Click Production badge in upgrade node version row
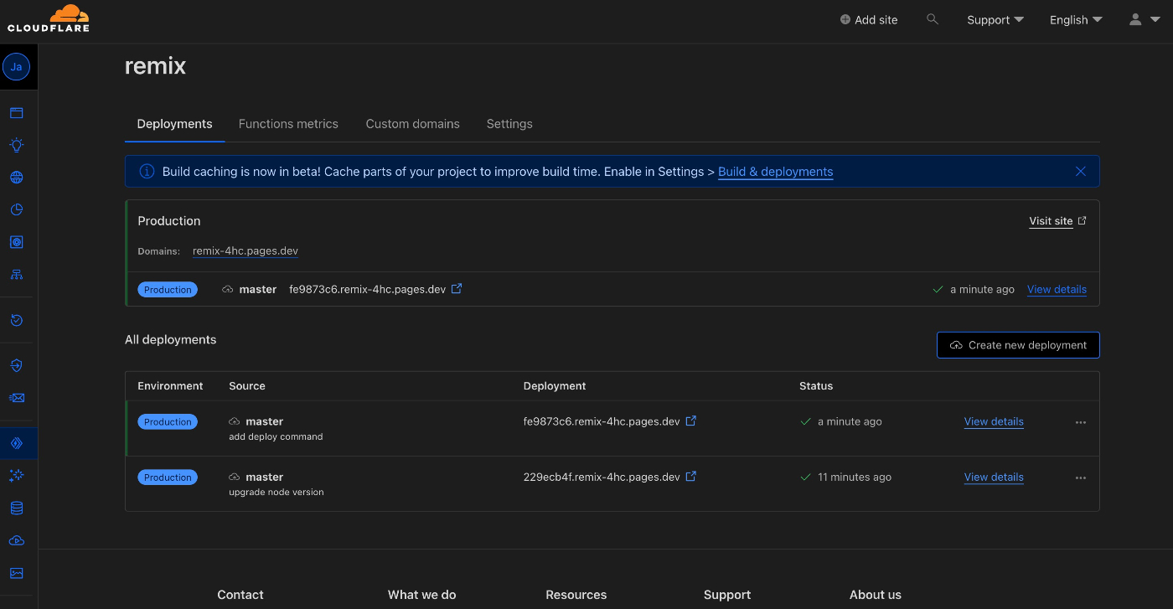The height and width of the screenshot is (609, 1173). [168, 477]
